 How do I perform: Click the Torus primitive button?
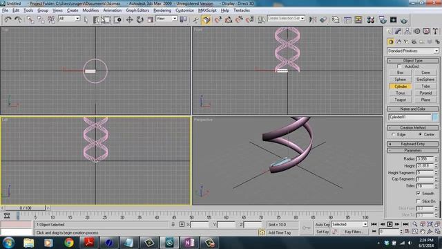tap(400, 93)
